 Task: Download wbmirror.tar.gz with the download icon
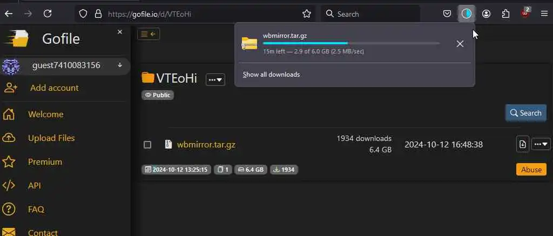pyautogui.click(x=523, y=144)
